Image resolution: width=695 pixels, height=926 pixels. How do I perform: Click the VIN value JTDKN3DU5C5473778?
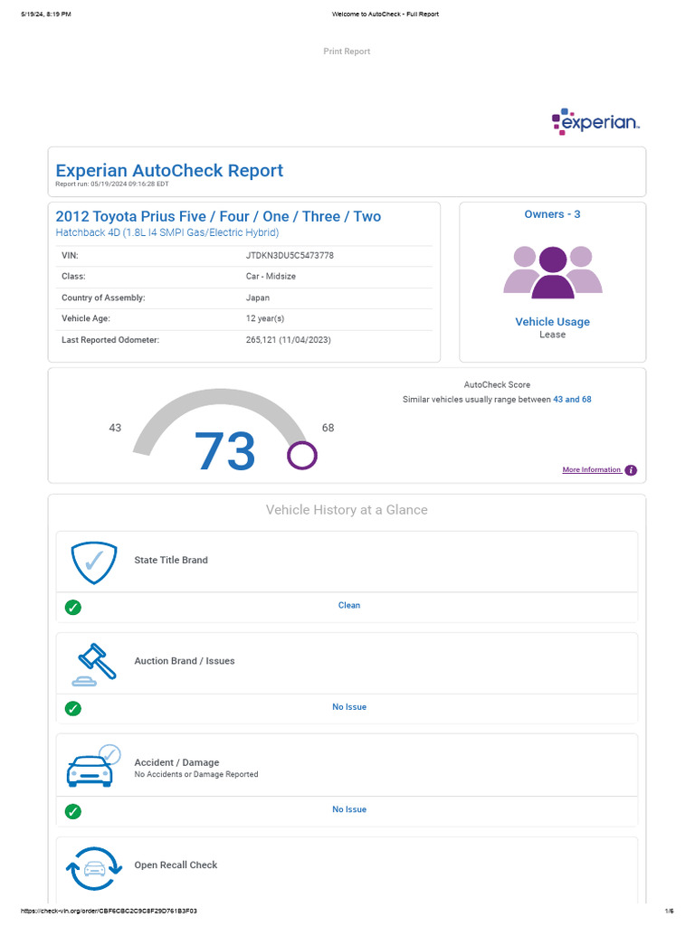290,256
